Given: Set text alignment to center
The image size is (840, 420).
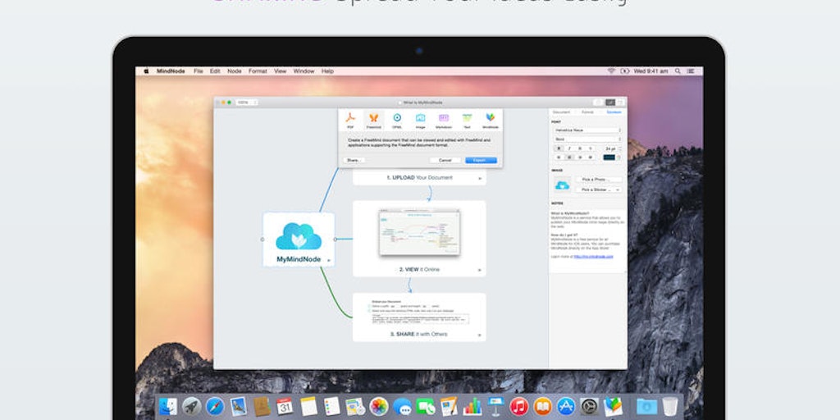Looking at the screenshot, I should pyautogui.click(x=569, y=157).
